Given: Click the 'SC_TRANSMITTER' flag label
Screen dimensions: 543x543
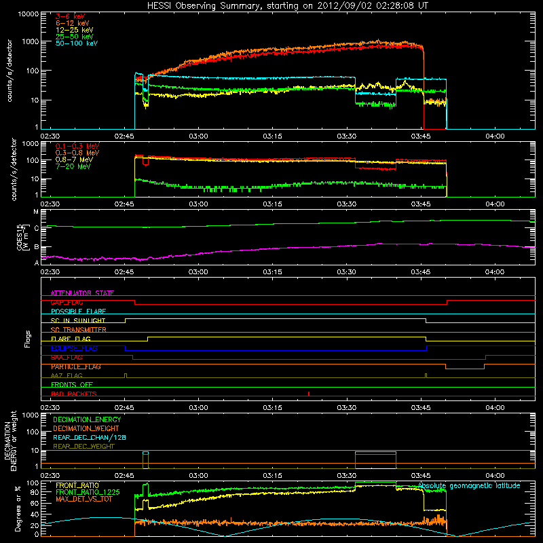Looking at the screenshot, I should [79, 330].
